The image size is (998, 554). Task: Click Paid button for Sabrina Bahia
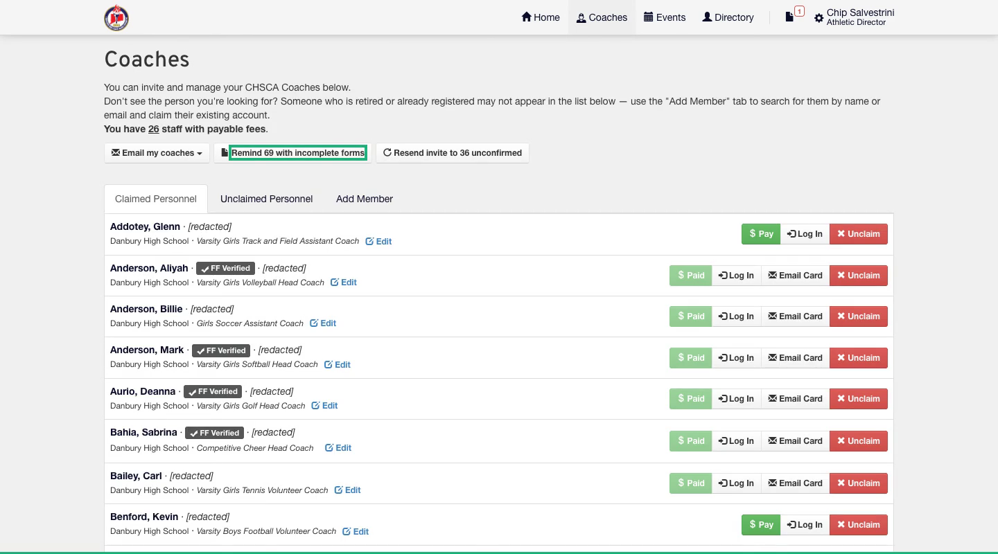point(690,441)
